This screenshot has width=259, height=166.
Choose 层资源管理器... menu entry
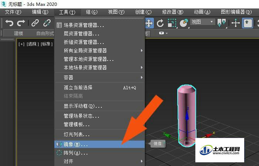pyautogui.click(x=100, y=34)
